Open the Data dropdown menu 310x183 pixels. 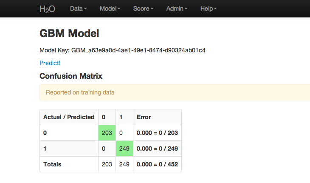pos(78,9)
